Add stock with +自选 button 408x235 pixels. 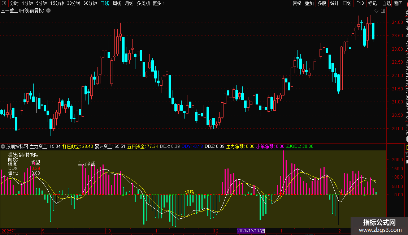pos(385,3)
